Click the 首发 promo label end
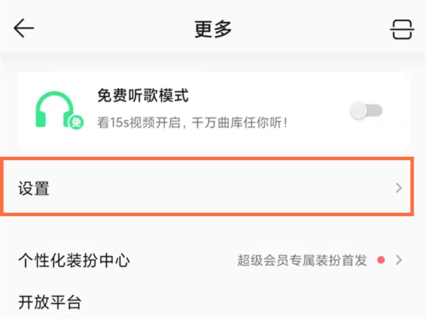Viewport: 426px width, 319px height. pos(355,260)
